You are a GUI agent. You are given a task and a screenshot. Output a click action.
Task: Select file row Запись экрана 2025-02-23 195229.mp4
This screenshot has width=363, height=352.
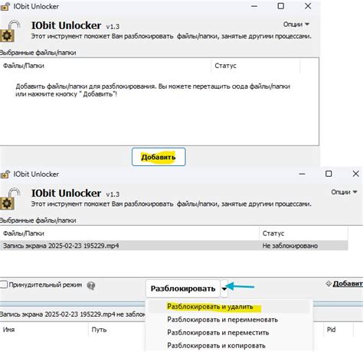click(174, 246)
